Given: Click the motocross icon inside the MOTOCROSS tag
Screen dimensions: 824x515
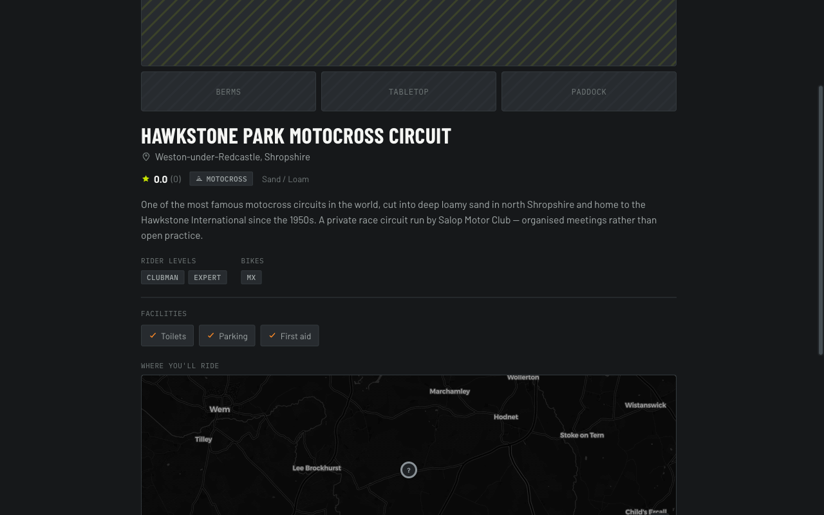Looking at the screenshot, I should click(199, 179).
